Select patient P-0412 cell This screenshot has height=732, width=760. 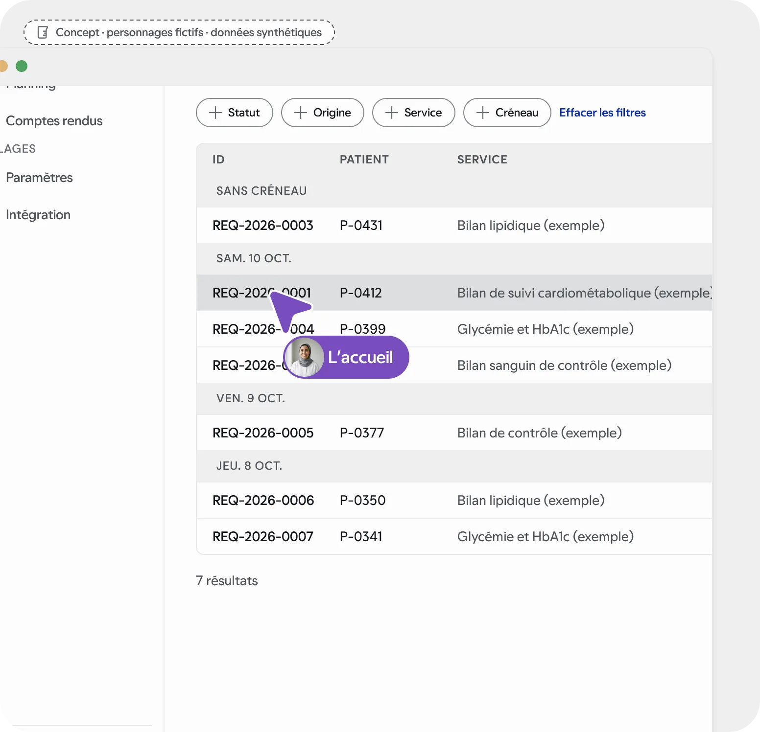[x=361, y=293]
